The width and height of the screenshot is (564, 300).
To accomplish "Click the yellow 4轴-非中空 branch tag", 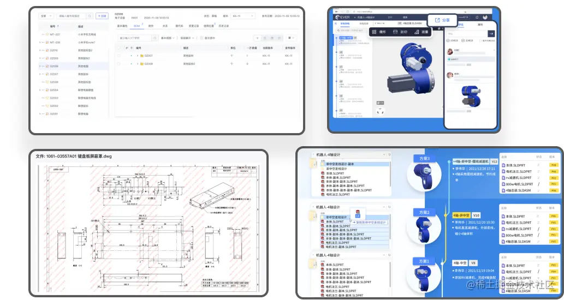I will (461, 215).
